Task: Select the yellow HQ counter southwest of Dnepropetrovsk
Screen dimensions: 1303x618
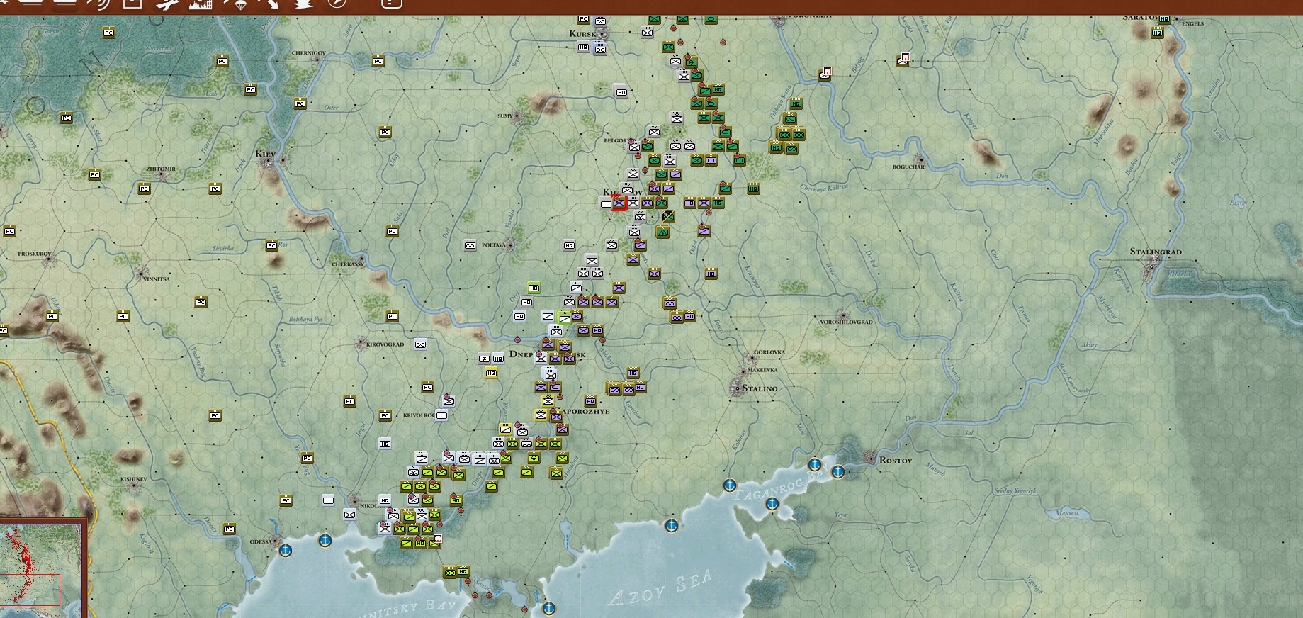Action: pyautogui.click(x=491, y=373)
